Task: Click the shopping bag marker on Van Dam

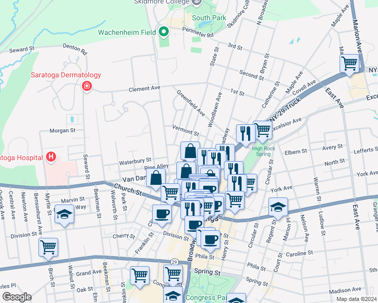Action: (x=156, y=178)
